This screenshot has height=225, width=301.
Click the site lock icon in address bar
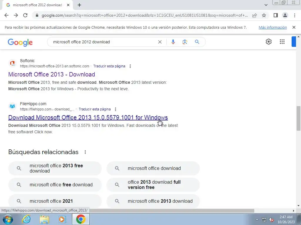pyautogui.click(x=37, y=15)
